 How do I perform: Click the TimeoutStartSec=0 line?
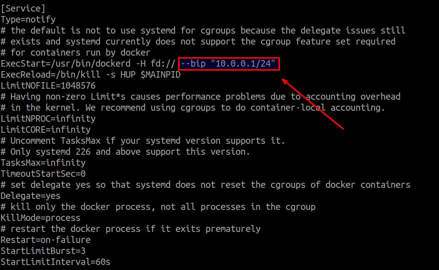(43, 174)
